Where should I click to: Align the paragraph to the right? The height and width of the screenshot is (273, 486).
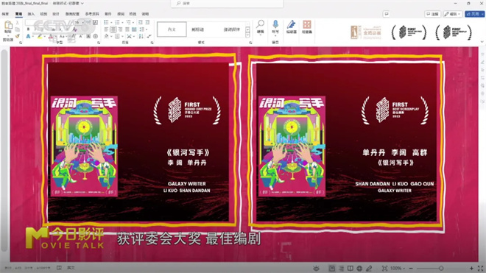120,29
